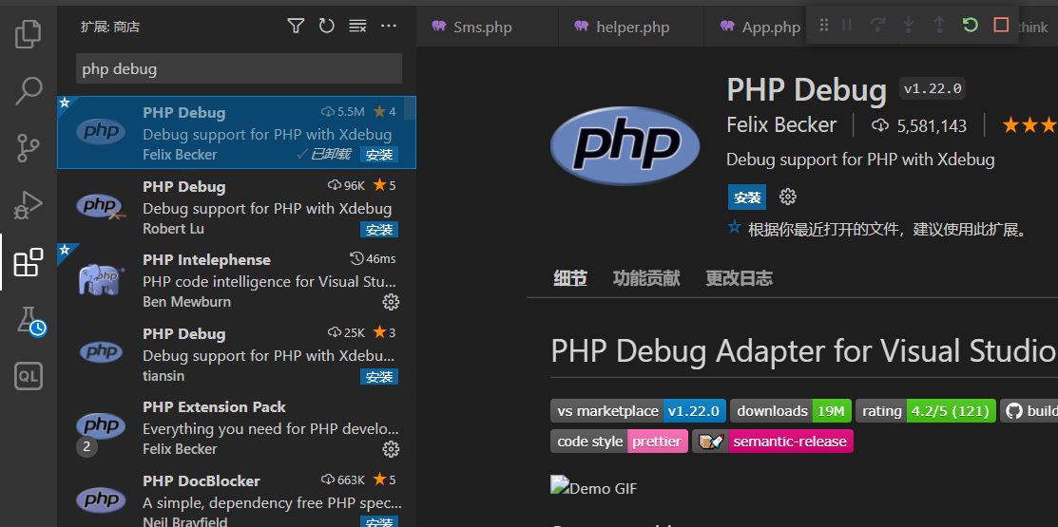Open the Explorer view in activity bar
The width and height of the screenshot is (1058, 527).
point(29,33)
